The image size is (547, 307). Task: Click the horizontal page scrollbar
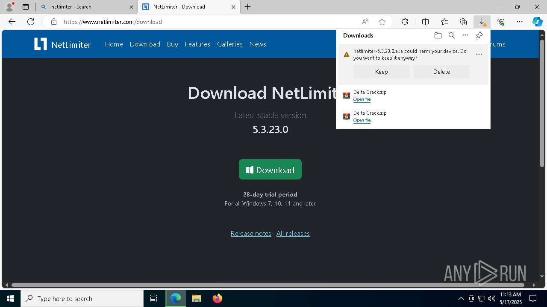pyautogui.click(x=268, y=285)
